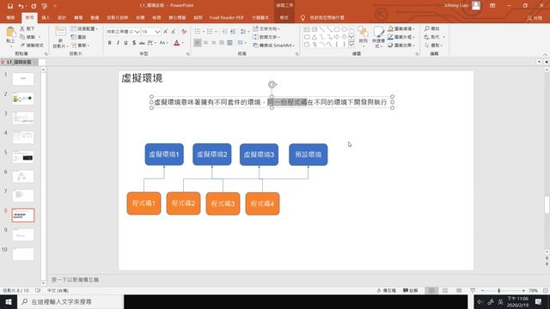Open the Section dropdown
The width and height of the screenshot is (550, 309).
pos(80,45)
